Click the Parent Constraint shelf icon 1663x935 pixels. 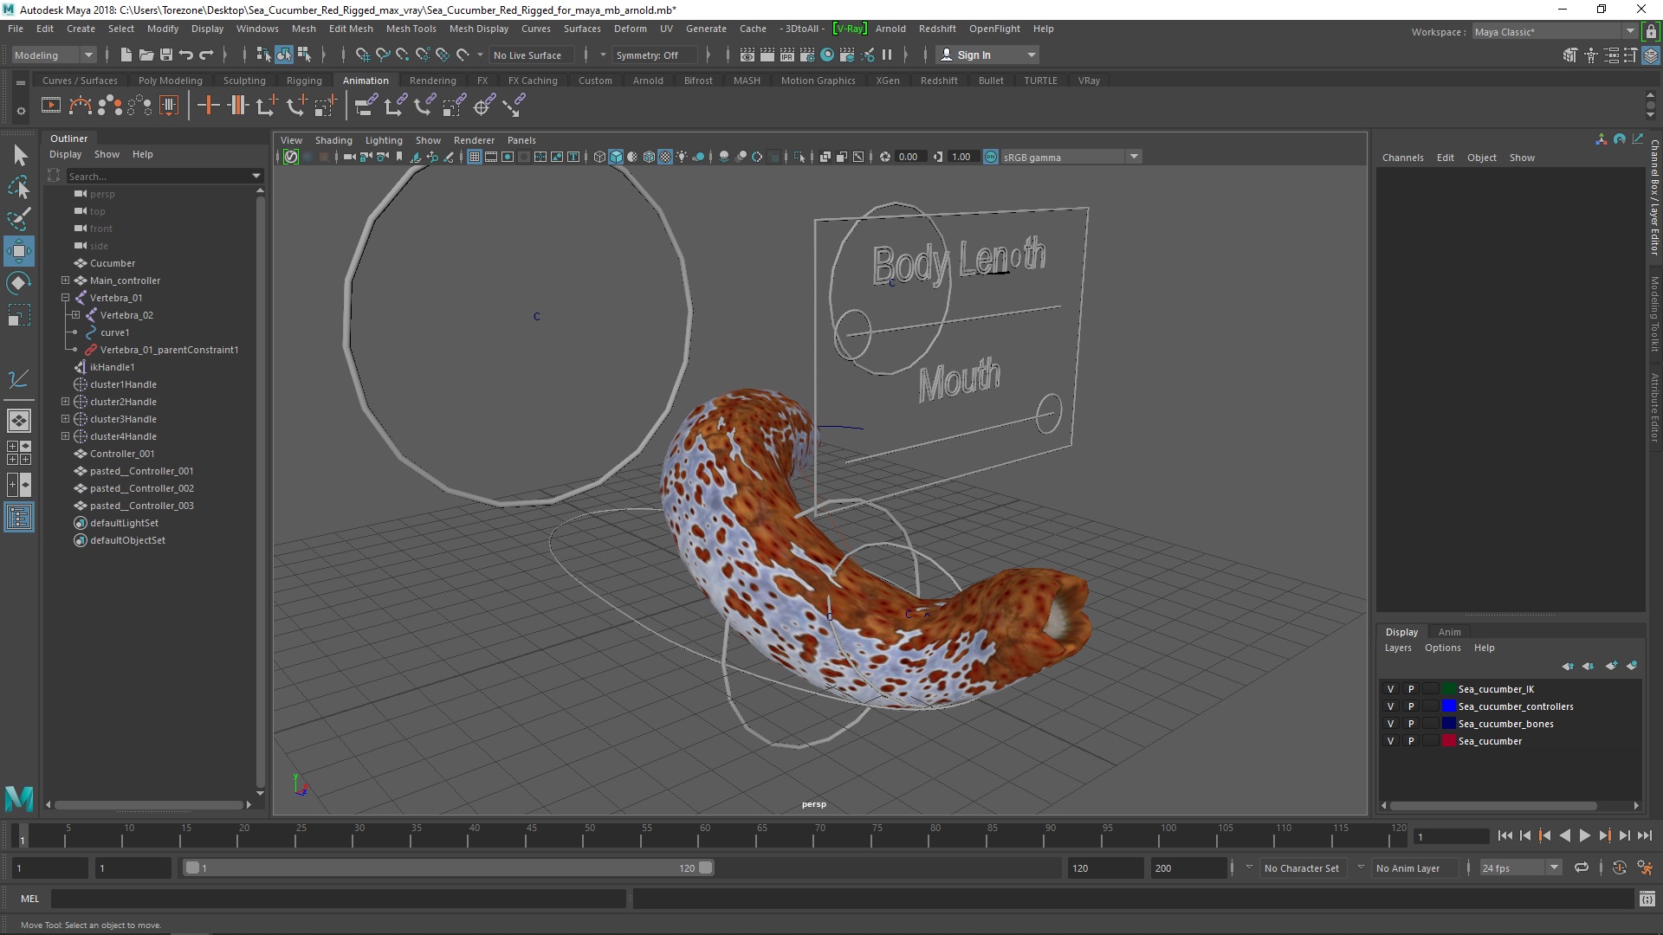(365, 106)
